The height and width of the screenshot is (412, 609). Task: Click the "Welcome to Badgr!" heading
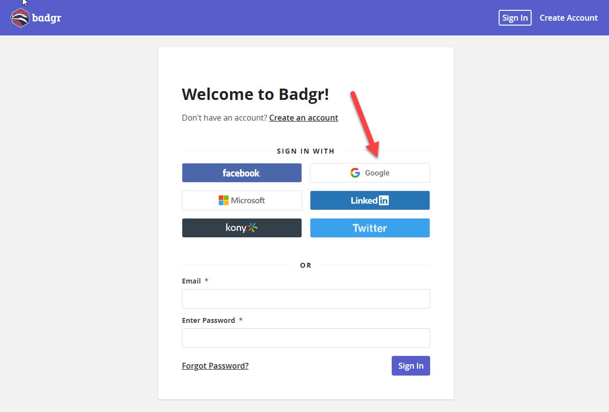(x=255, y=94)
